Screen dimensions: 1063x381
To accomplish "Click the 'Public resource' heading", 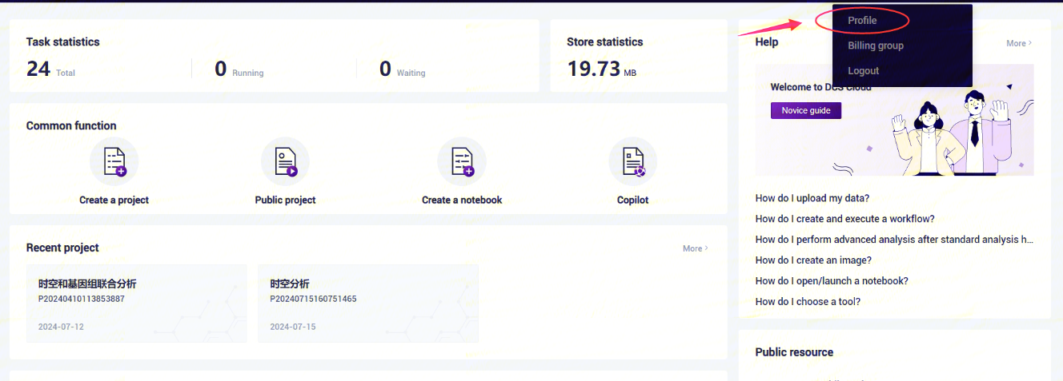I will click(794, 352).
